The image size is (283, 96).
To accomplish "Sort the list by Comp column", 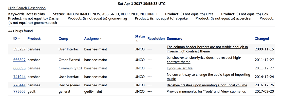I will (x=64, y=39).
